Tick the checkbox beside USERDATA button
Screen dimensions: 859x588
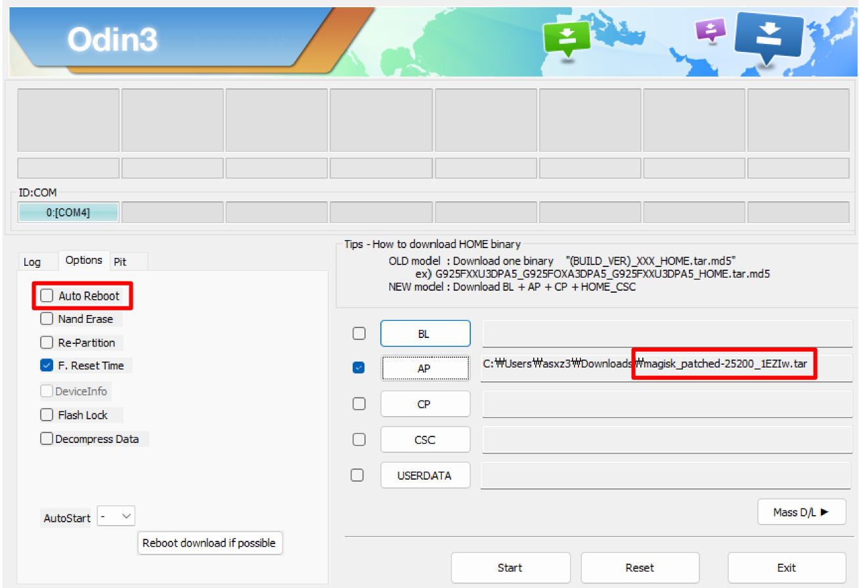pos(357,475)
